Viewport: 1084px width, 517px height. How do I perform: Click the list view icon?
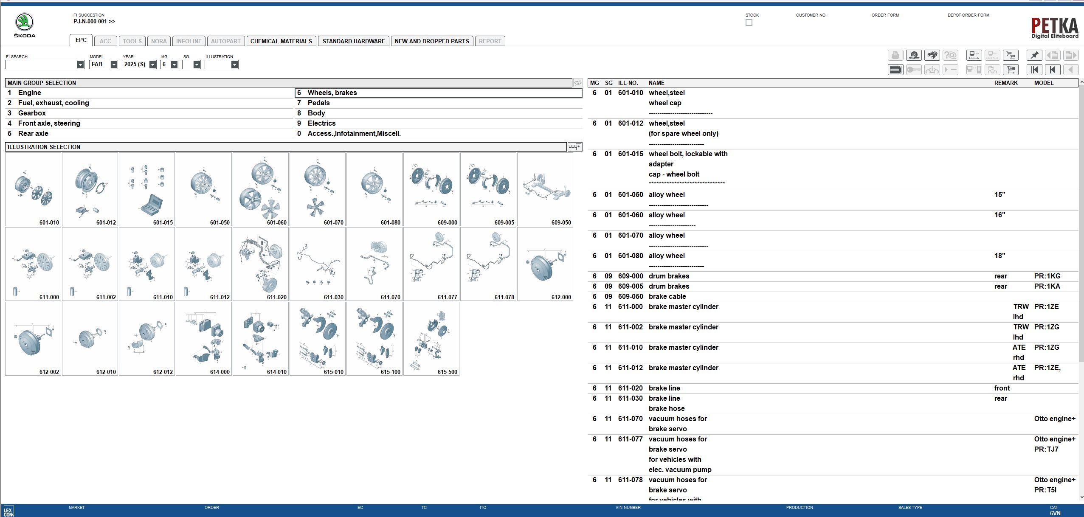tap(895, 70)
